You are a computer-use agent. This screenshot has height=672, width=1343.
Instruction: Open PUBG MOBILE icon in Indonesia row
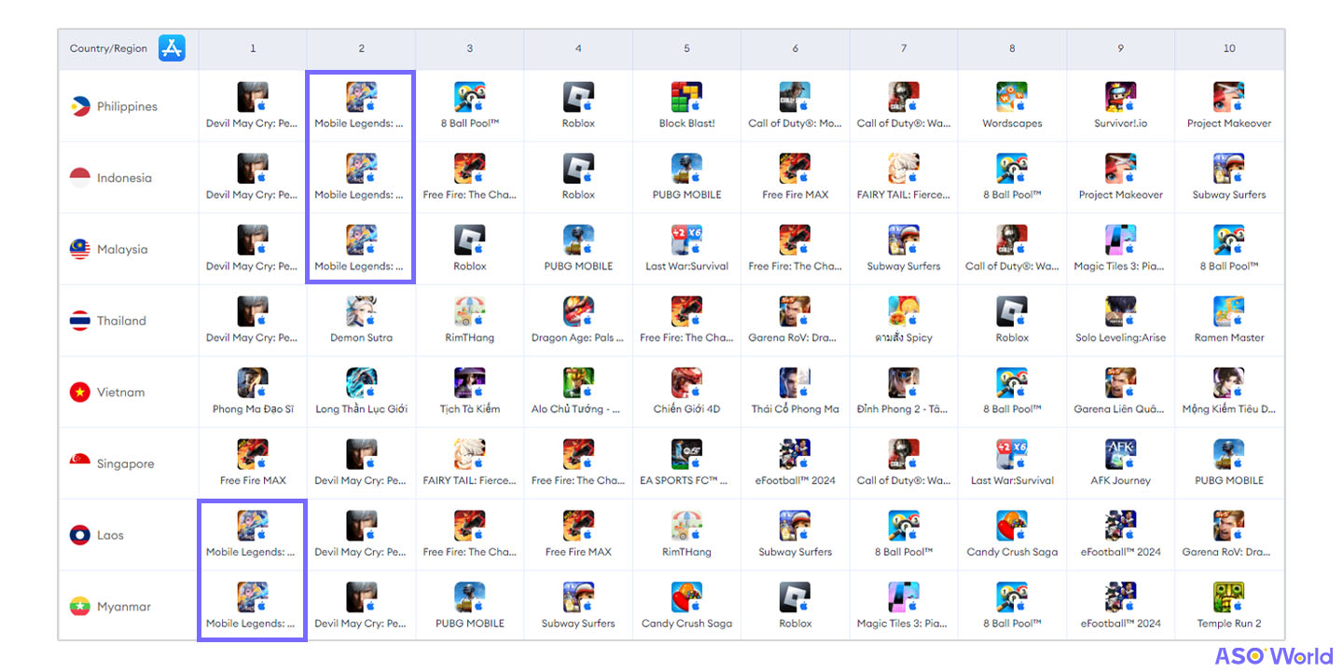point(686,169)
